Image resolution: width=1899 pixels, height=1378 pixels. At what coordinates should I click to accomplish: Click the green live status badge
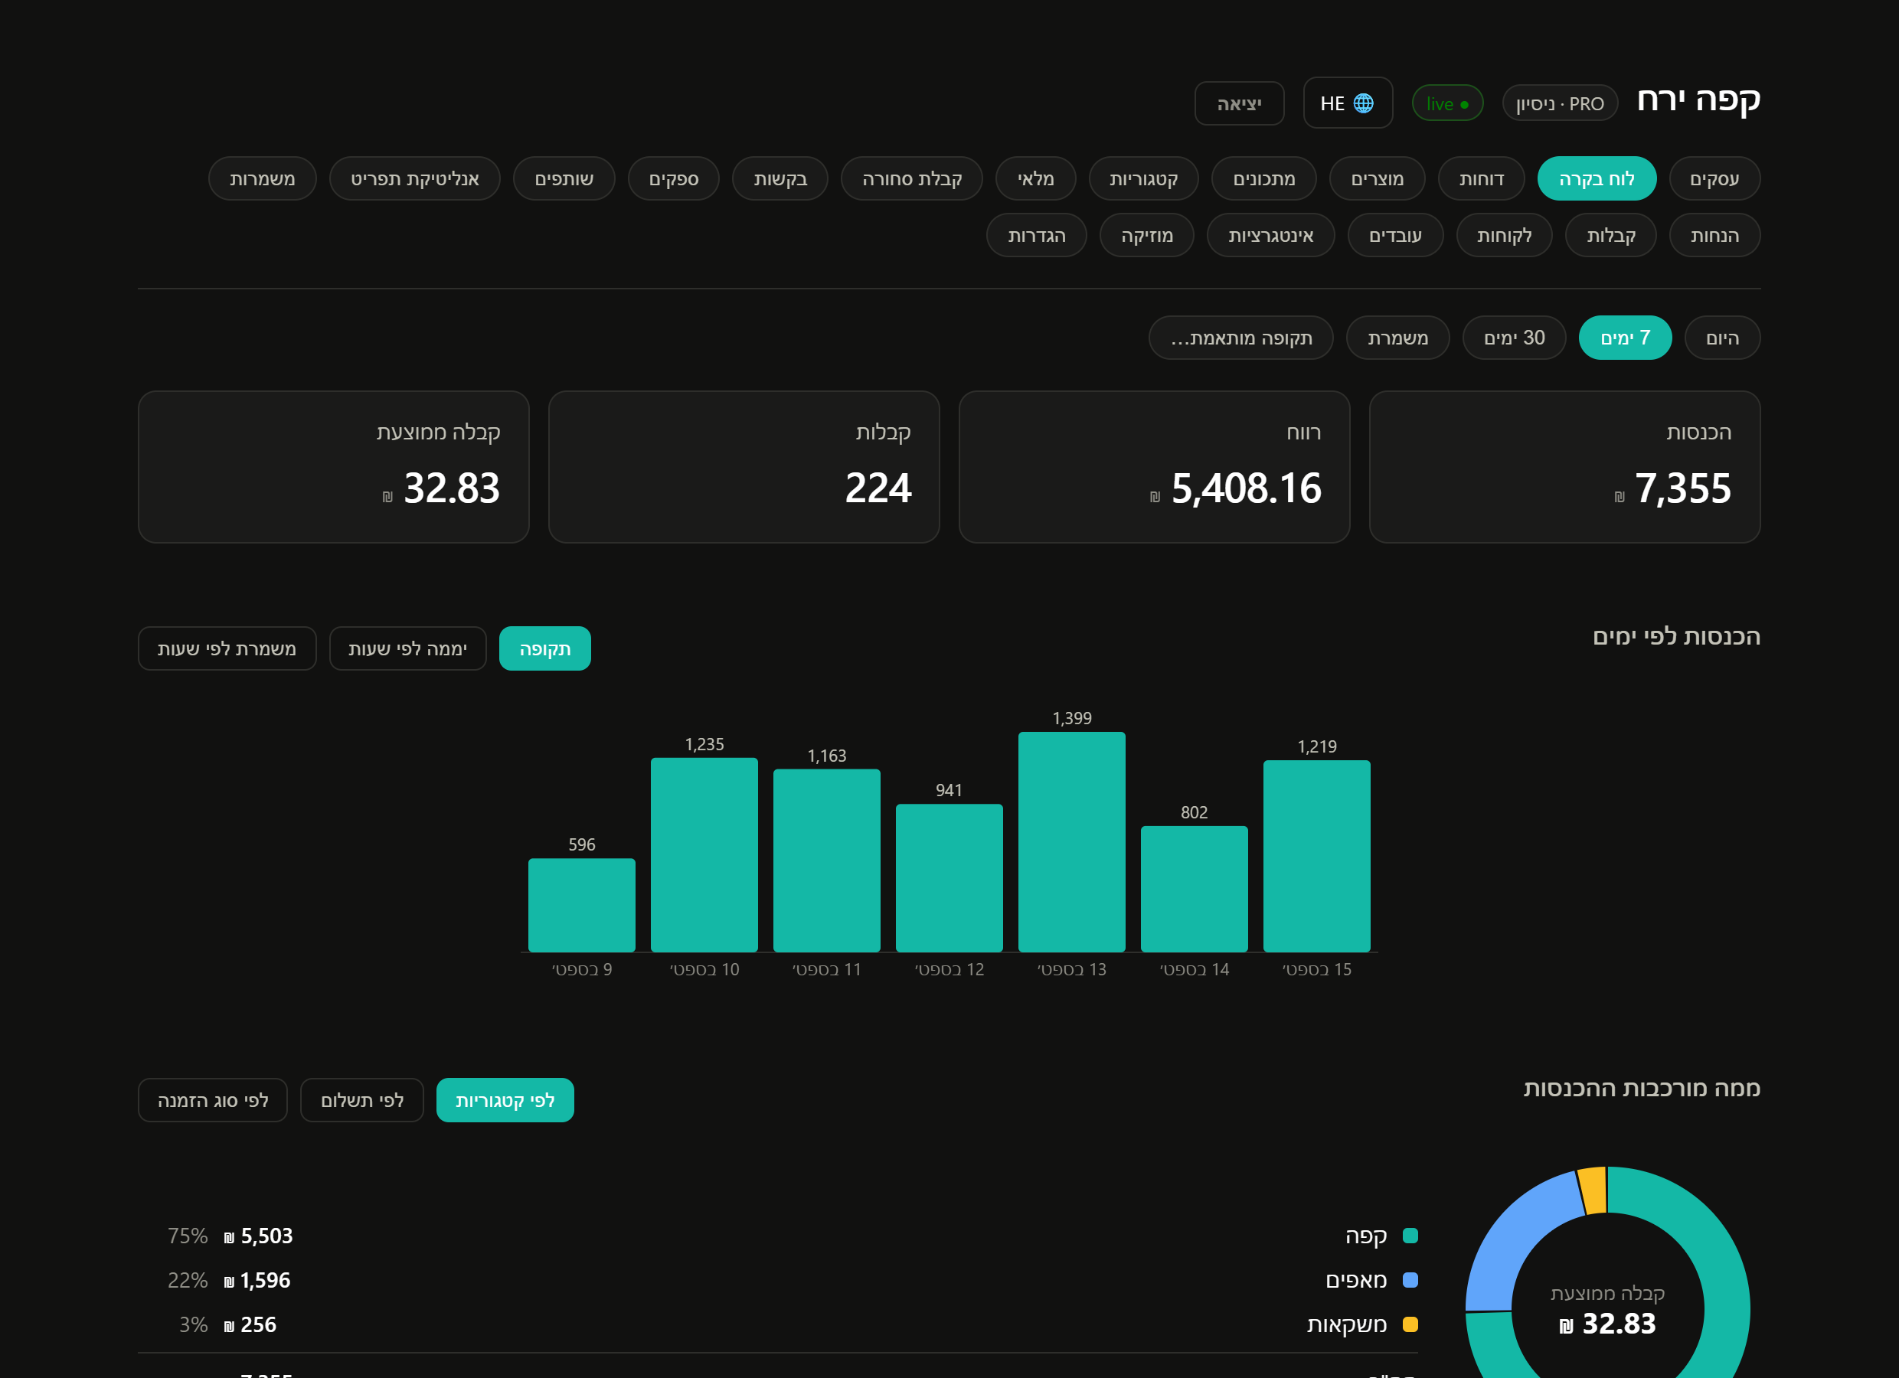1448,103
